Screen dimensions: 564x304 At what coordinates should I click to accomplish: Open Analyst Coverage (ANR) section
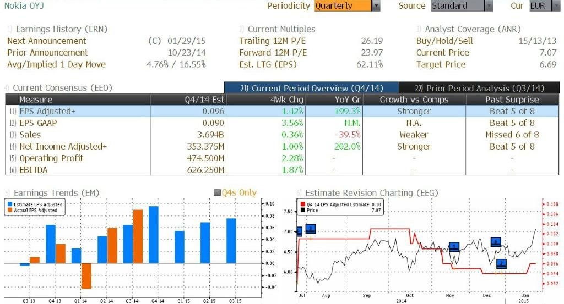[x=473, y=29]
